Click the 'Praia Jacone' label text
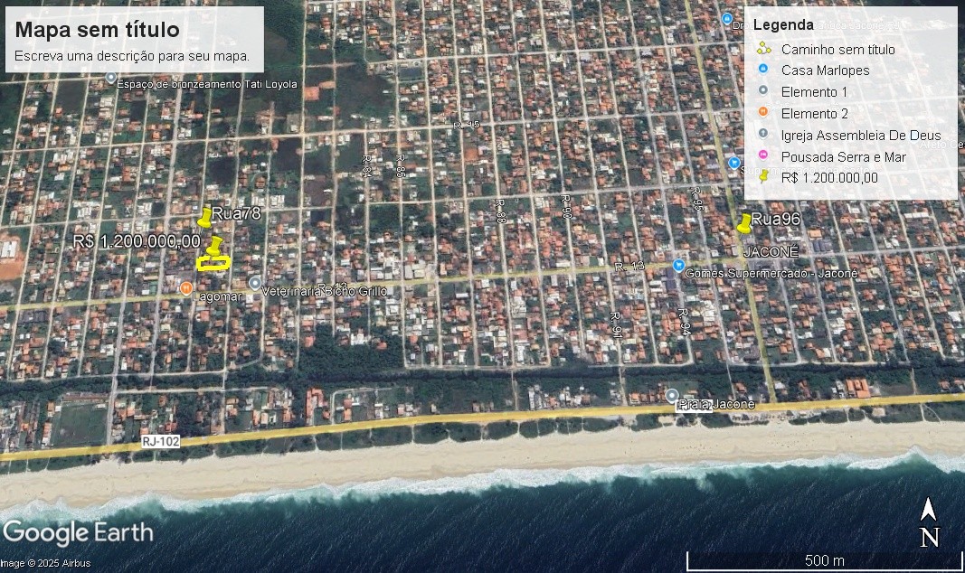The image size is (965, 573). pos(715,404)
